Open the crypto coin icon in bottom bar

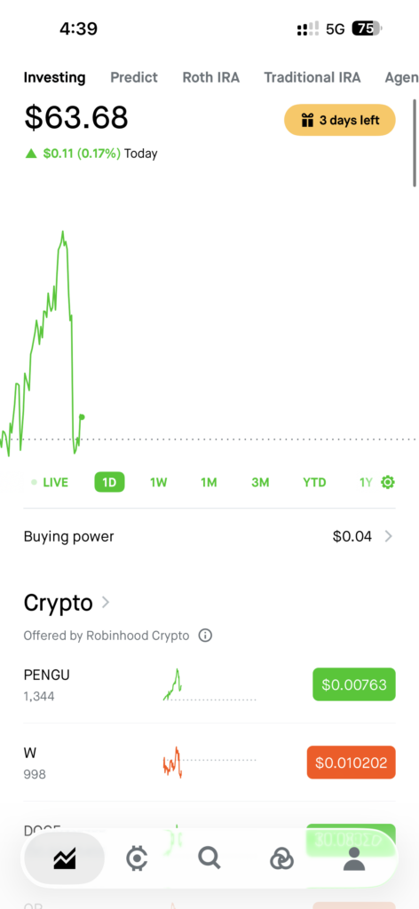(137, 858)
